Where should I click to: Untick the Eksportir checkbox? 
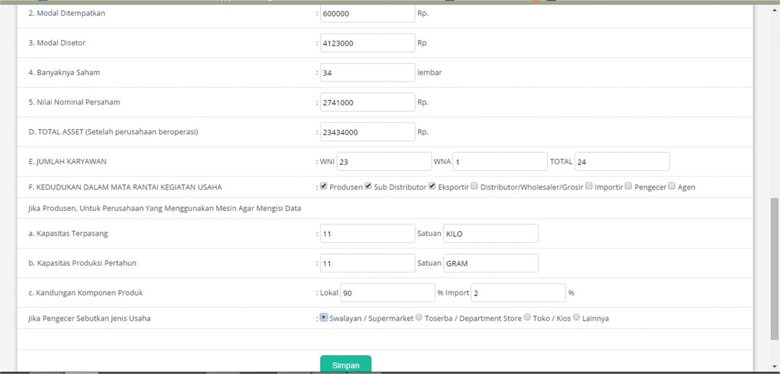(432, 186)
